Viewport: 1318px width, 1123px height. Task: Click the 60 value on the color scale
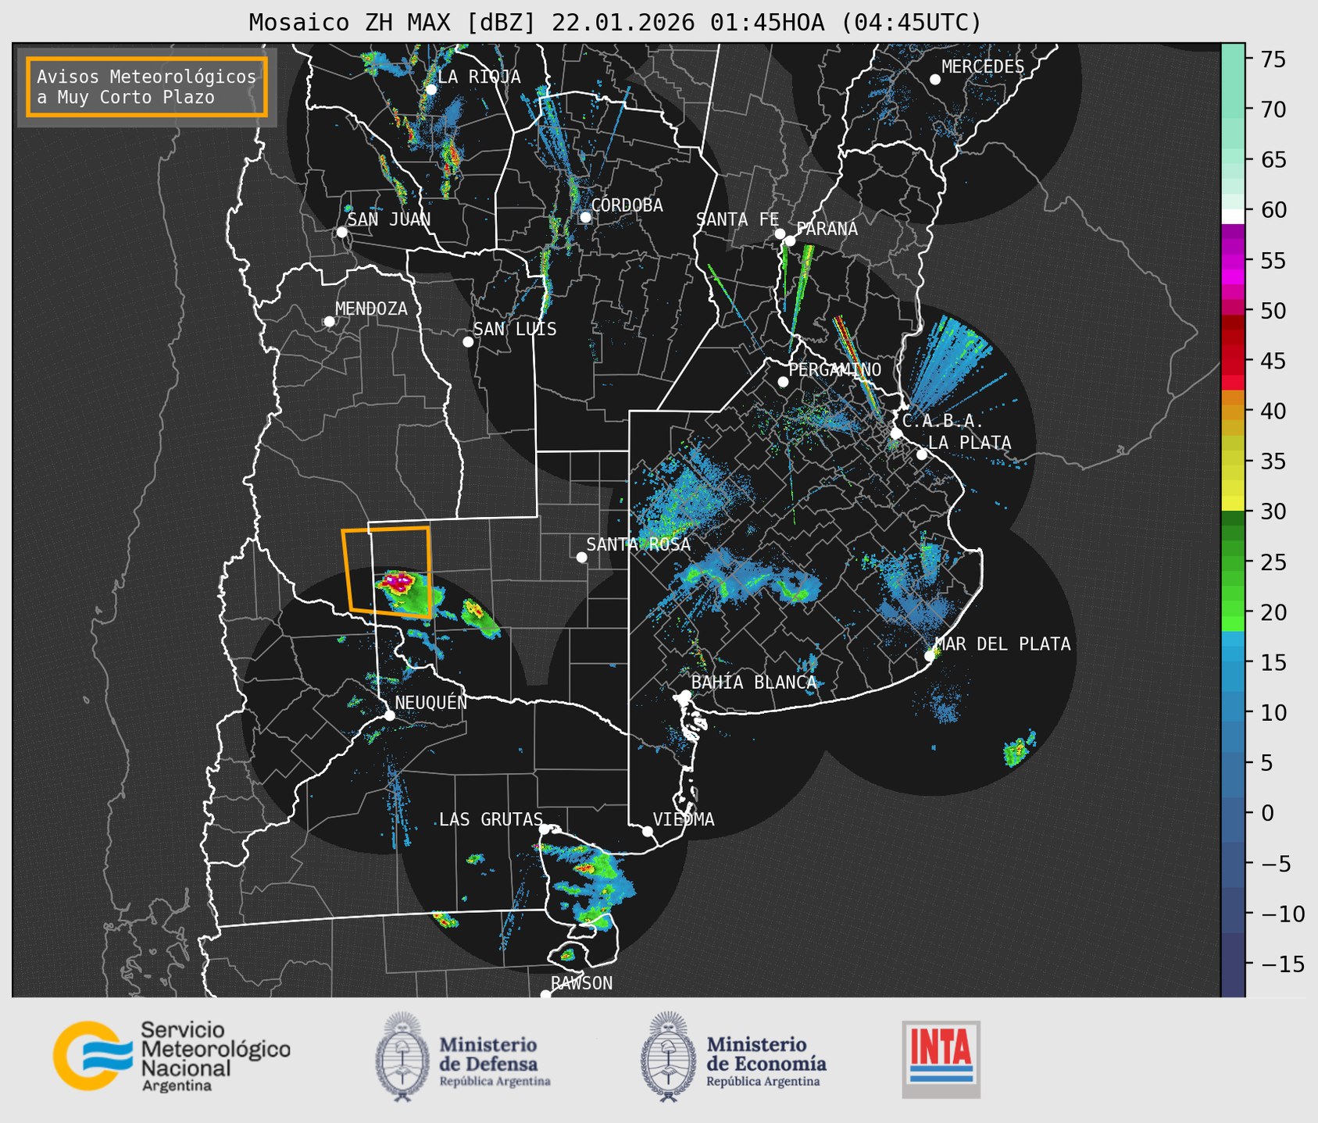pos(1273,210)
